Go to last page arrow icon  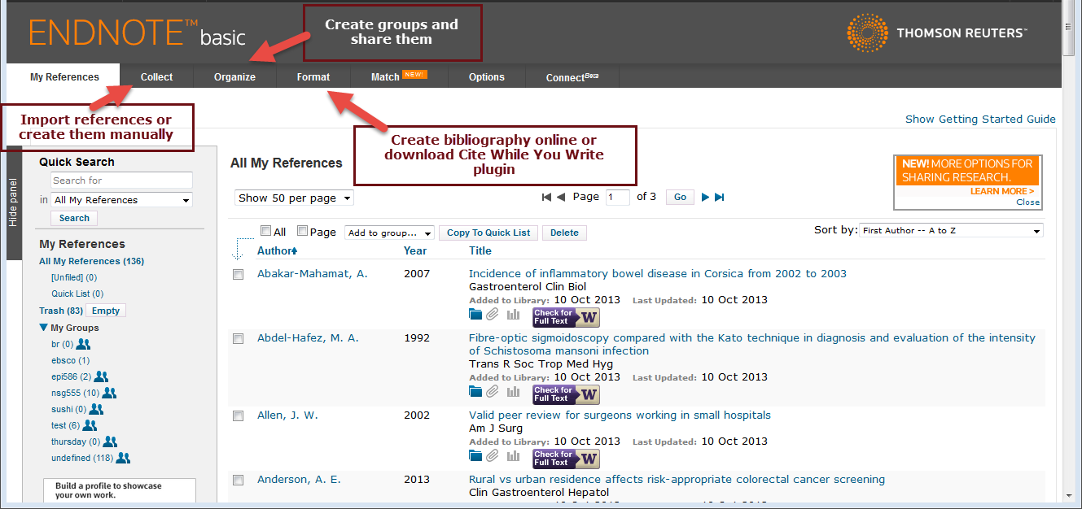719,197
